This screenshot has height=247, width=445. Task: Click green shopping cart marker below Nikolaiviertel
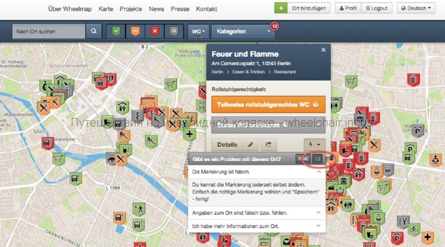(59, 159)
